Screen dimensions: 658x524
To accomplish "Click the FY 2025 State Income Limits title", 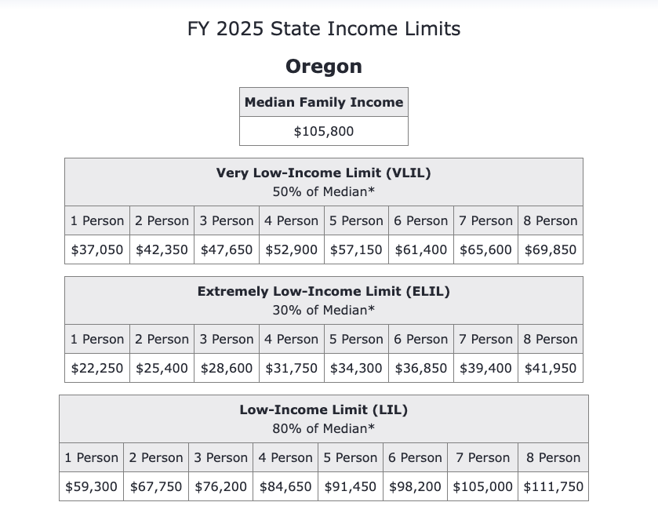I will (x=324, y=29).
